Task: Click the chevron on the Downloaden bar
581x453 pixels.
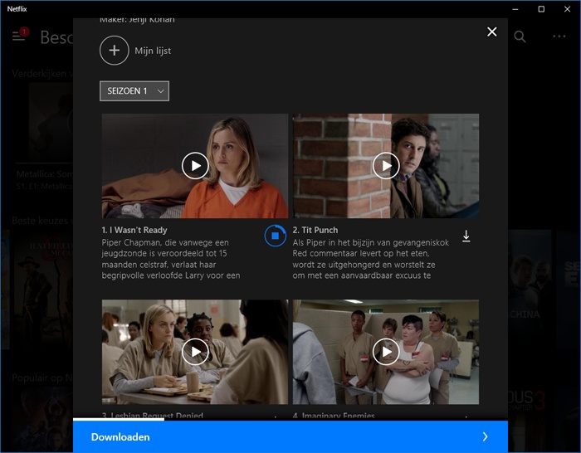Action: click(x=485, y=436)
